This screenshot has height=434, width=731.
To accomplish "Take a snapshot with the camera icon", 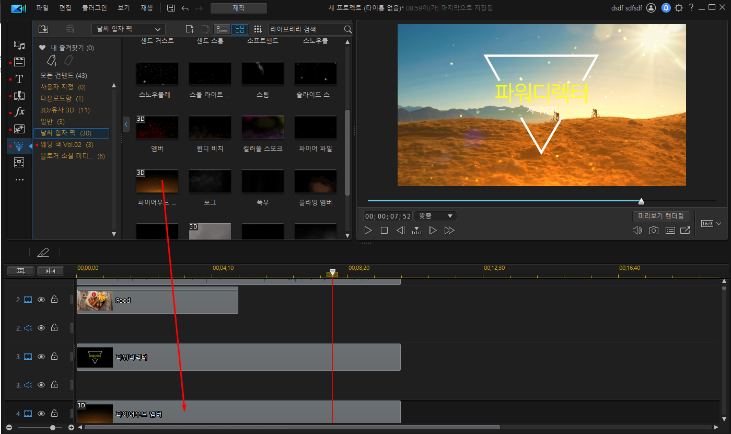I will click(x=654, y=231).
